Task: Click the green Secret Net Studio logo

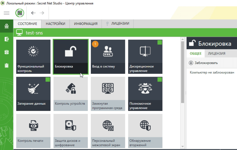Action: (x=20, y=13)
